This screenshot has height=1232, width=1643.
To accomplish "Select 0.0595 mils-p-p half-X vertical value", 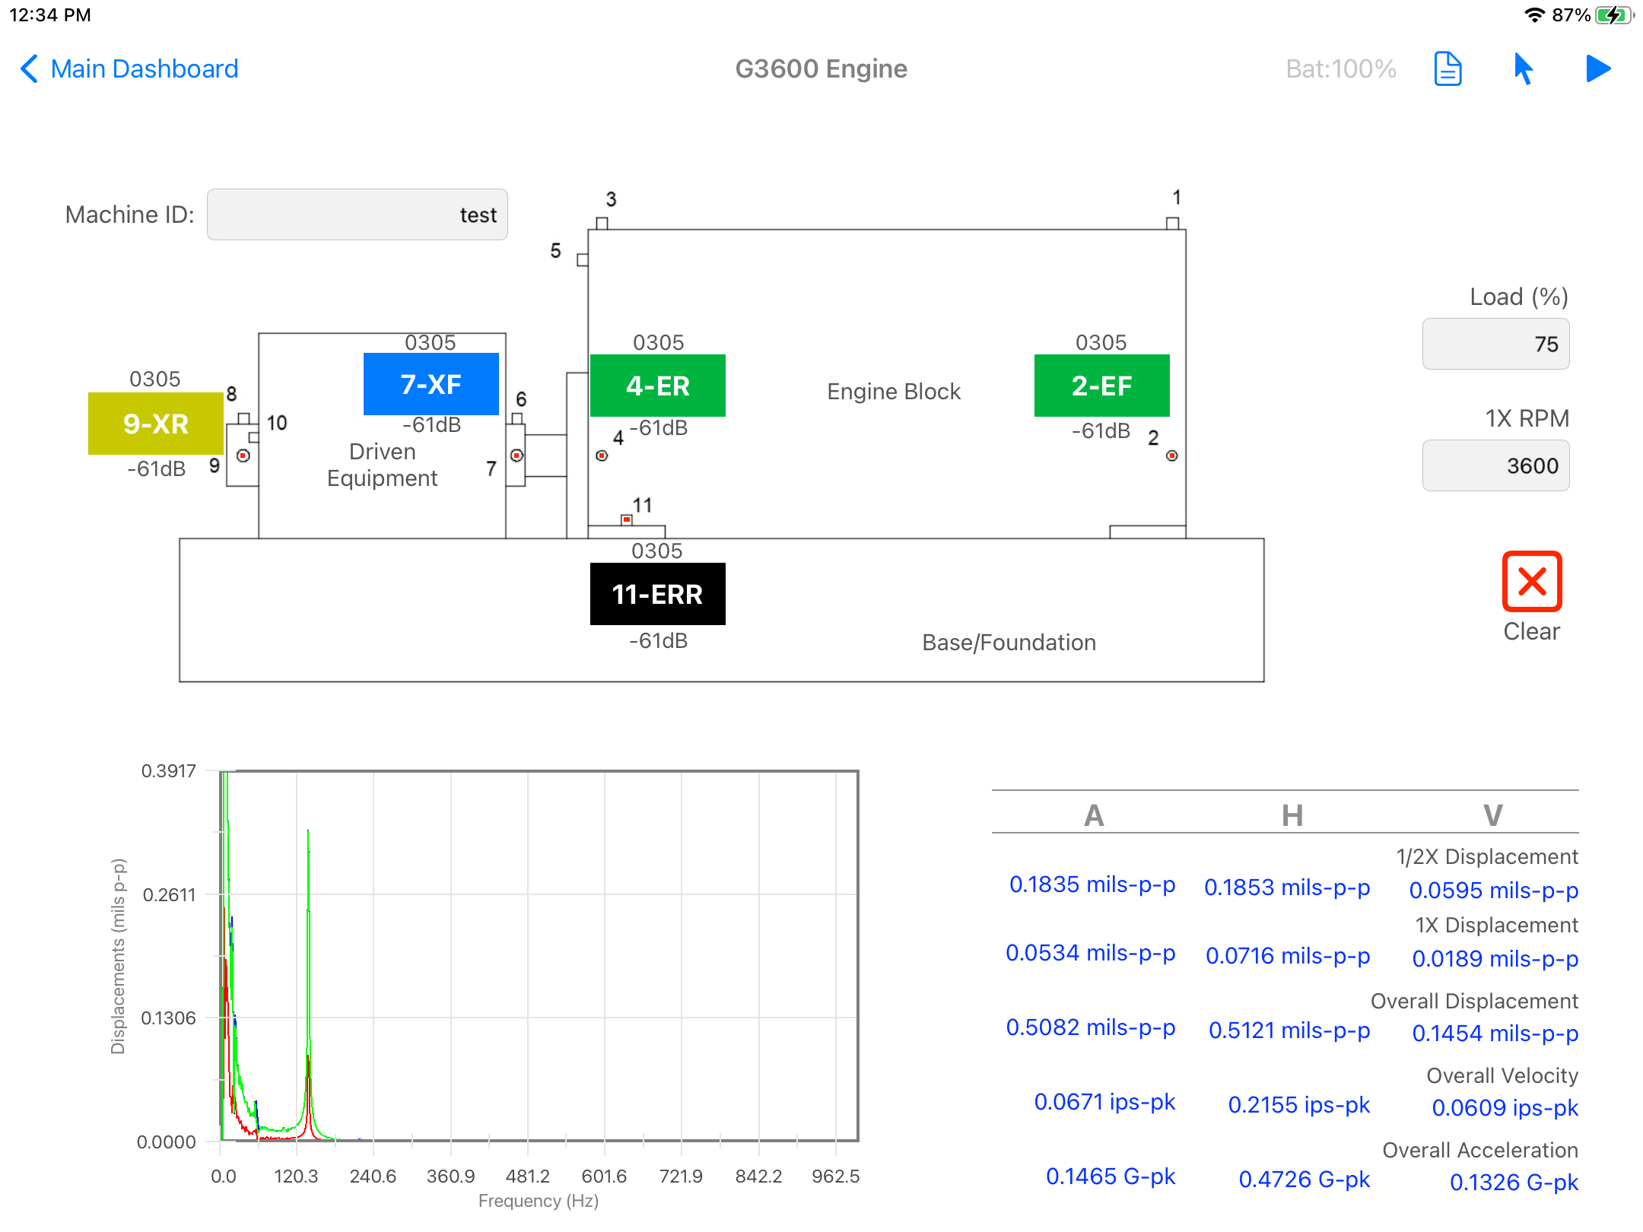I will click(1494, 891).
